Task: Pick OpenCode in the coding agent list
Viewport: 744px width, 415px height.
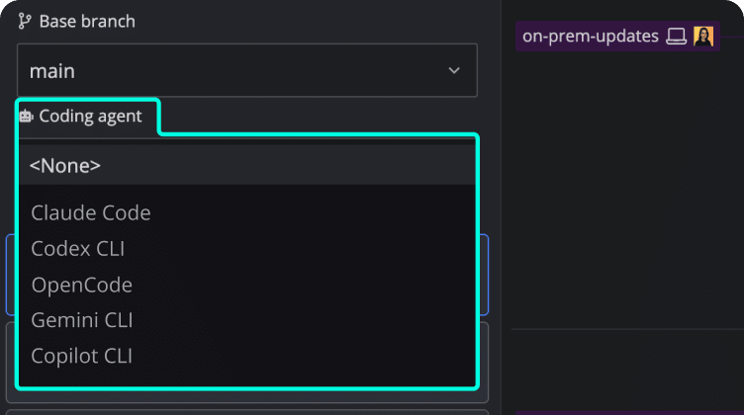Action: [82, 285]
